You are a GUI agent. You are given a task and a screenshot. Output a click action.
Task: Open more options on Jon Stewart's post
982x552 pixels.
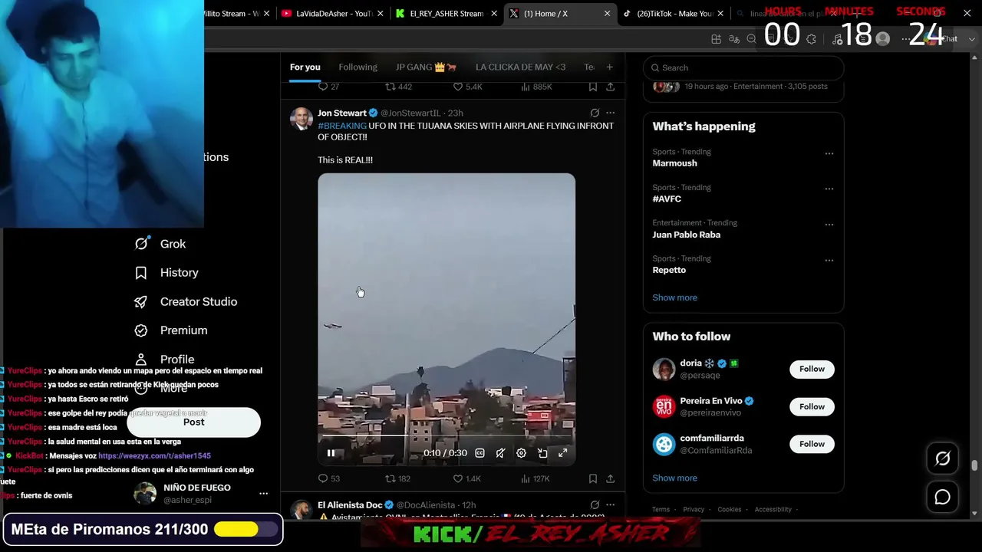click(610, 113)
